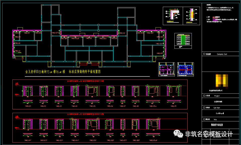Open the L-shaped corner joint detail
241x145 pixels.
173,16
